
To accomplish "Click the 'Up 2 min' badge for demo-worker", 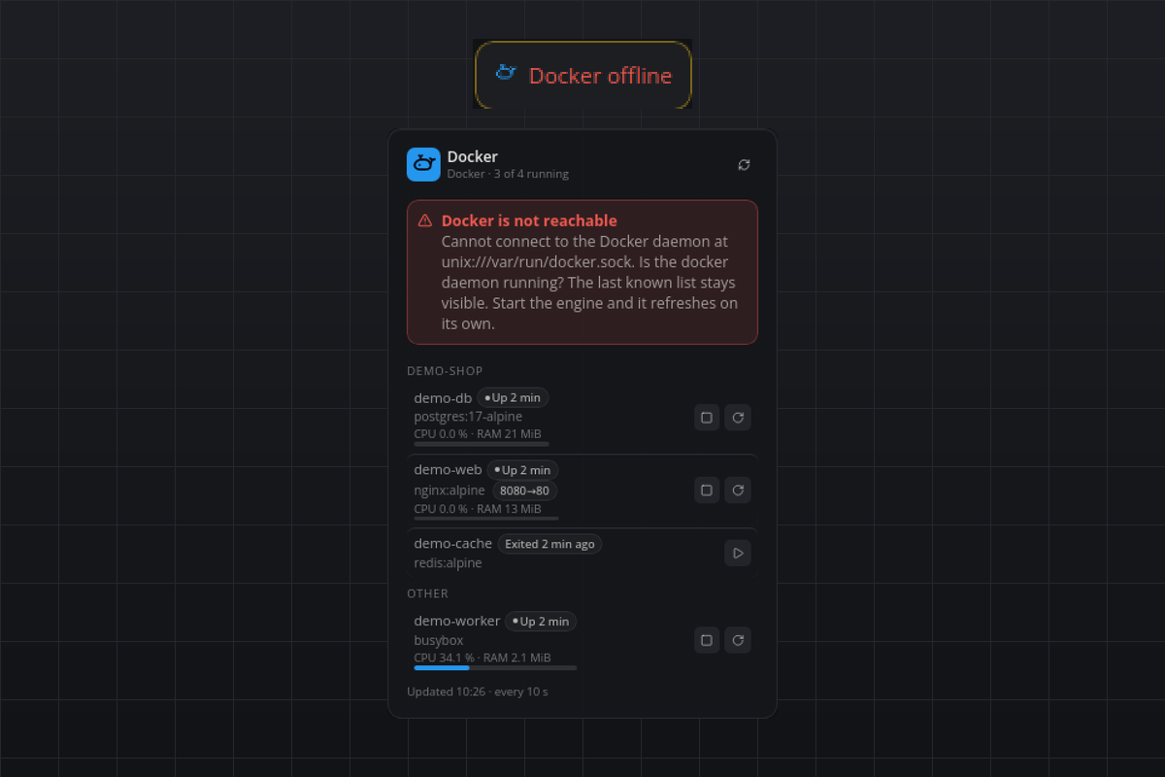I will 541,621.
